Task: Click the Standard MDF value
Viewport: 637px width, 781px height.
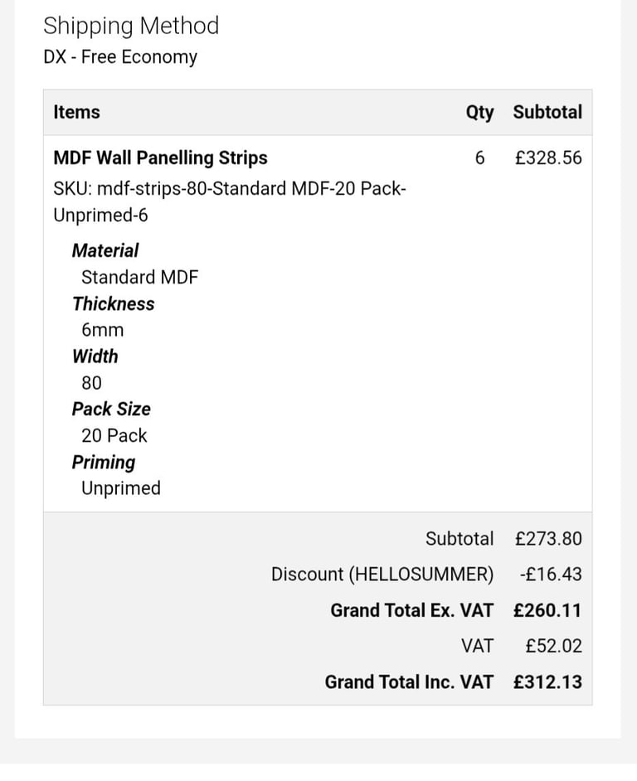Action: click(x=139, y=277)
